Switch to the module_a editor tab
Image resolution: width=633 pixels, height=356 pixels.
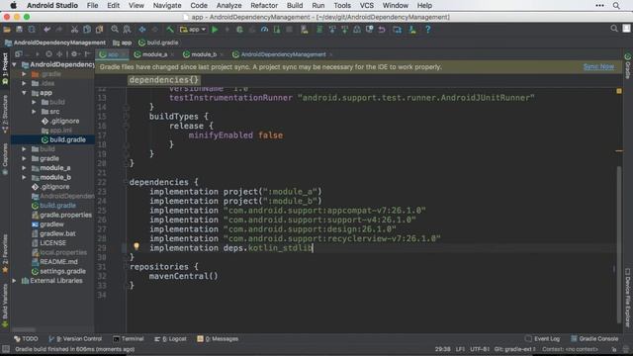click(x=154, y=54)
